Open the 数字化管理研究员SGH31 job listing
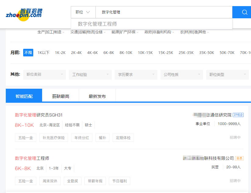The height and width of the screenshot is (193, 251). pos(39,115)
